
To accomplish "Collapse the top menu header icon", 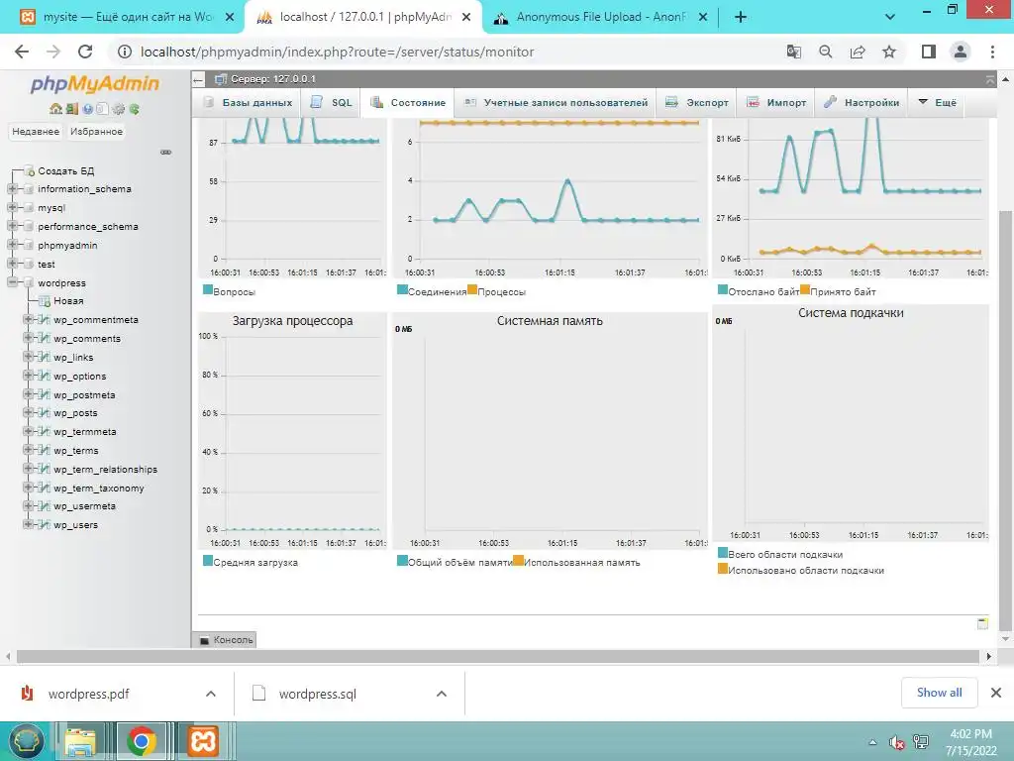I will [990, 79].
